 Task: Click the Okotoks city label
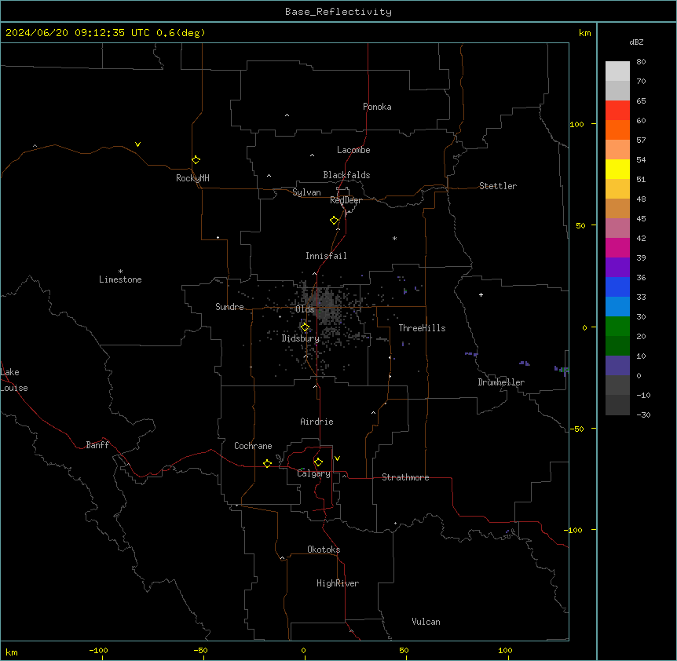(324, 550)
